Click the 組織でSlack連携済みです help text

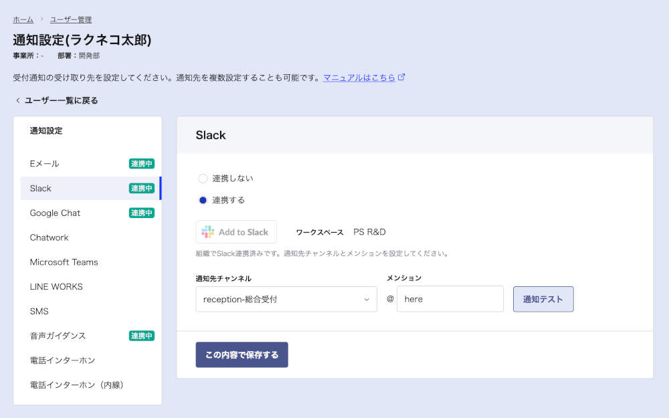click(322, 253)
